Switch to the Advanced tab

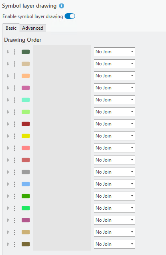33,28
